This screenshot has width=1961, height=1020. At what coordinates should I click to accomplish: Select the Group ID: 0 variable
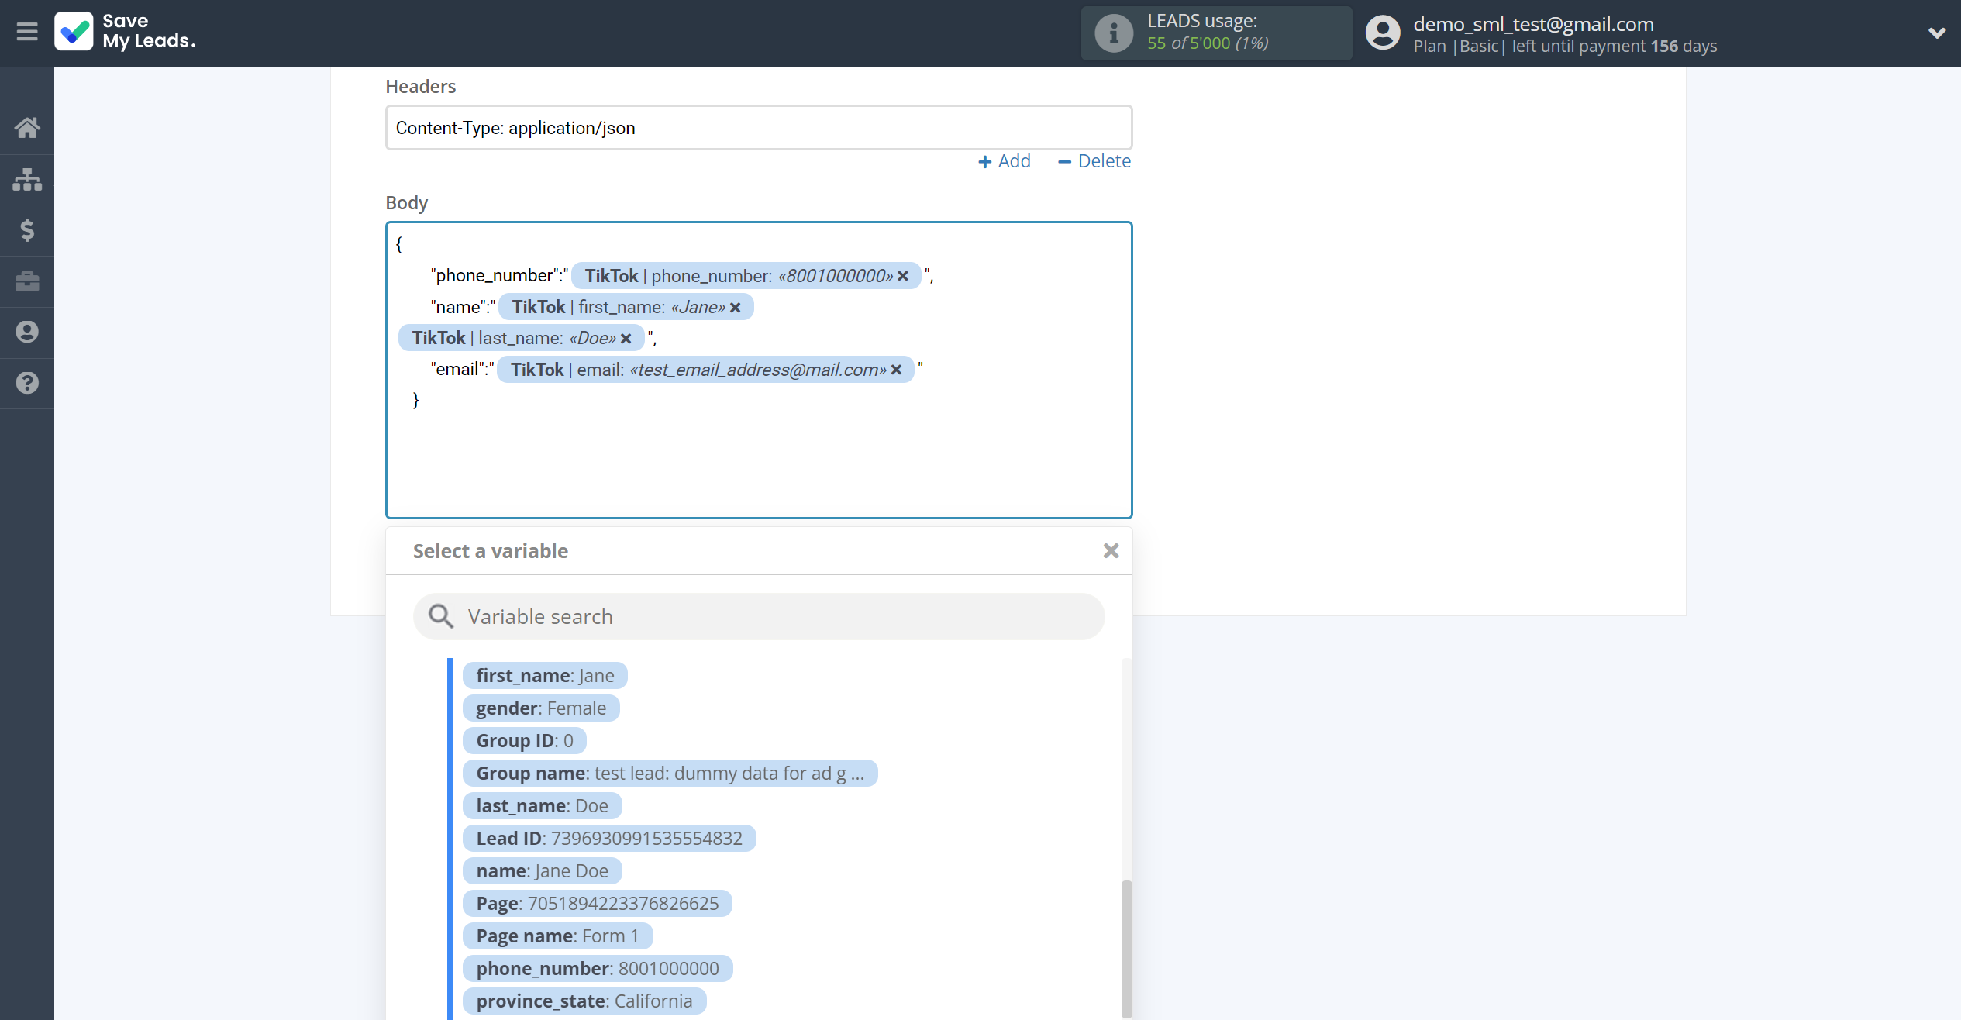coord(525,741)
